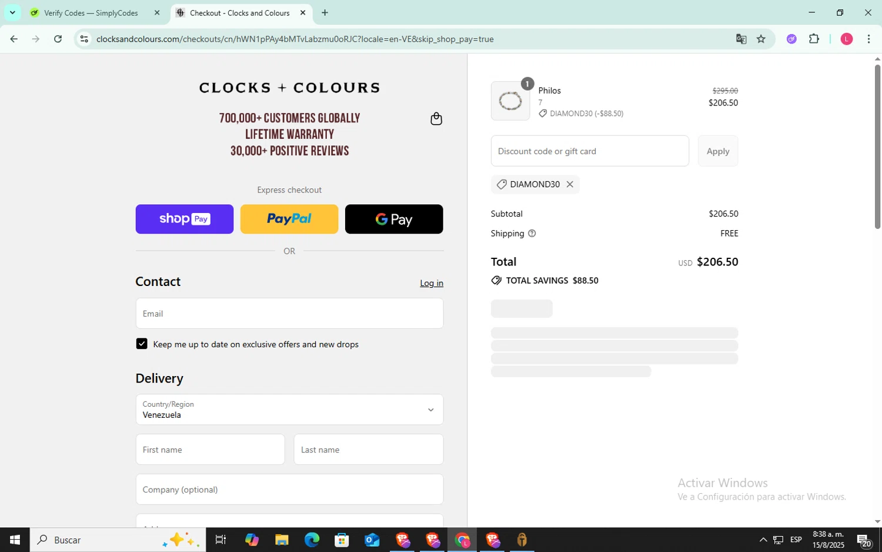Open Outlook from the taskbar

372,540
